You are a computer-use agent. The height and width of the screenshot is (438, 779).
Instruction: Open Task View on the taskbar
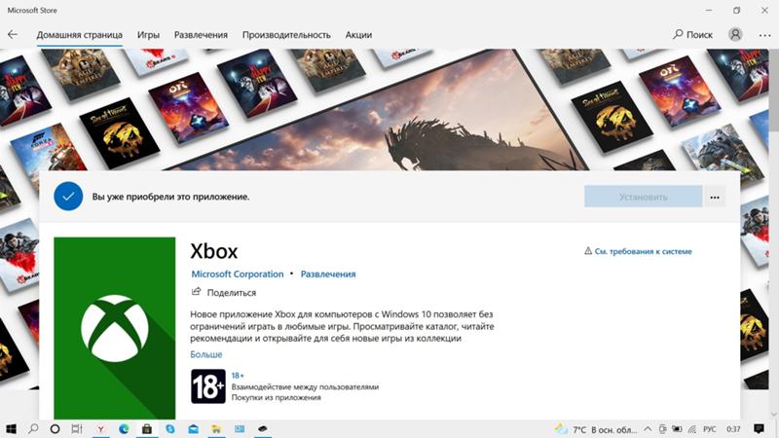point(77,429)
